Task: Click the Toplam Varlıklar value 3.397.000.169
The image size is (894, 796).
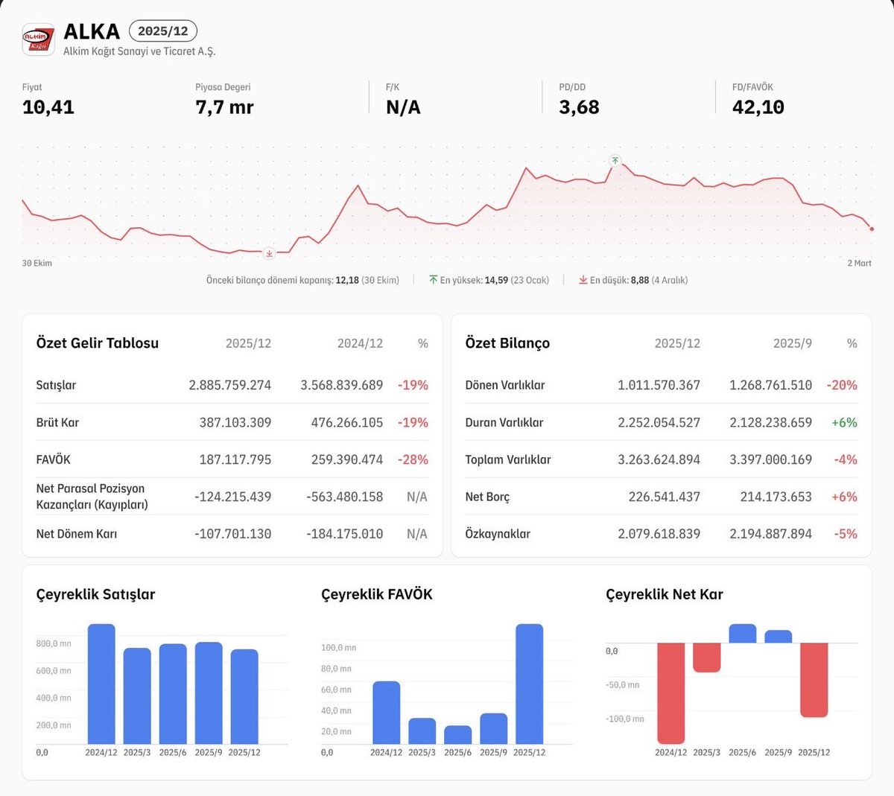Action: (x=771, y=459)
